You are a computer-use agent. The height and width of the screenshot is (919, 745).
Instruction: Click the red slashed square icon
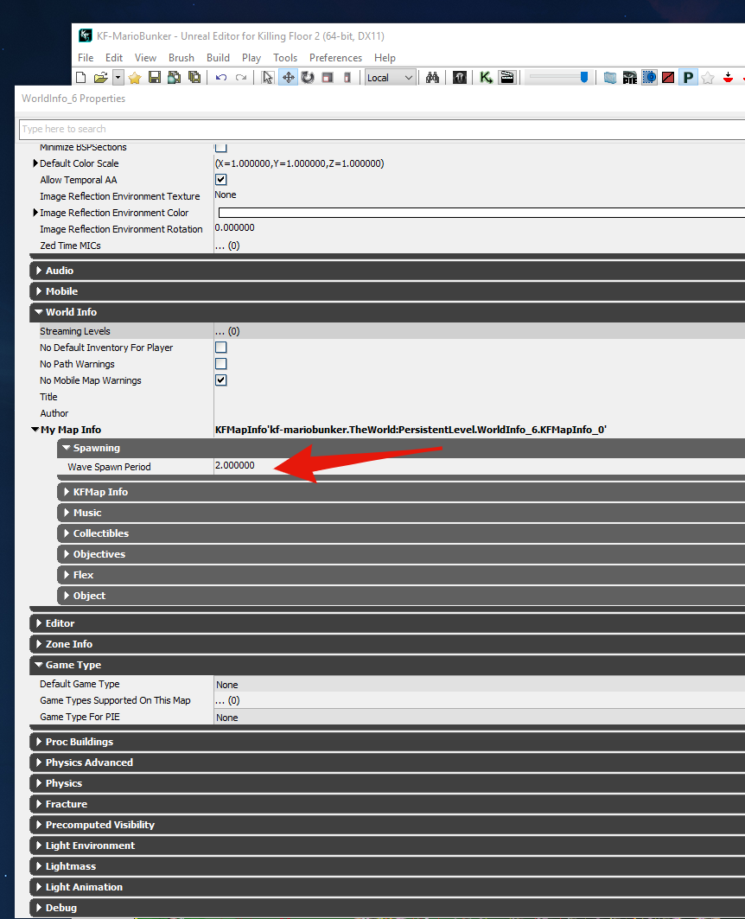[x=668, y=77]
